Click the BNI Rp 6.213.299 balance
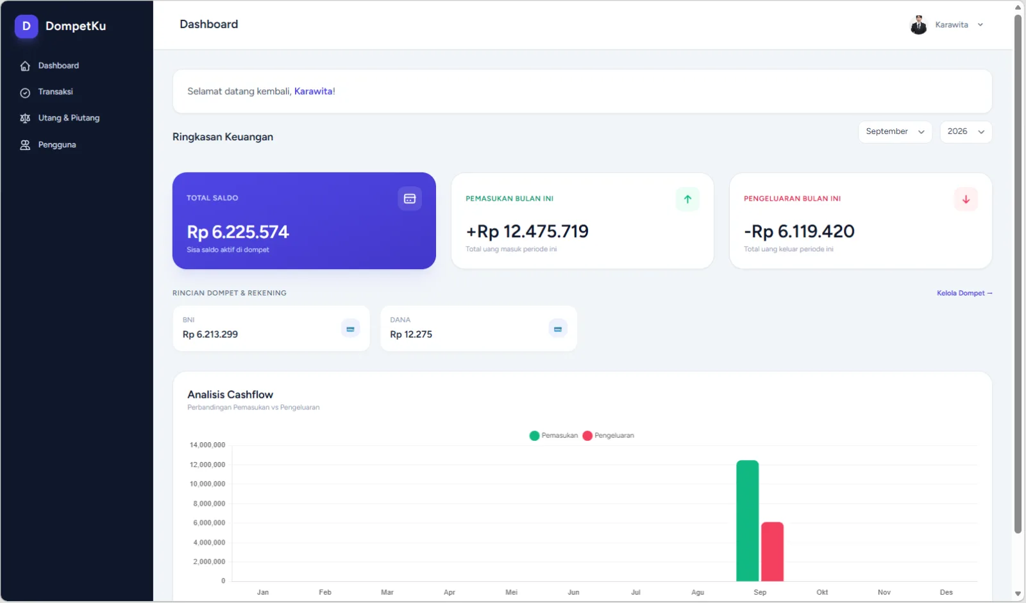This screenshot has height=603, width=1026. [210, 335]
